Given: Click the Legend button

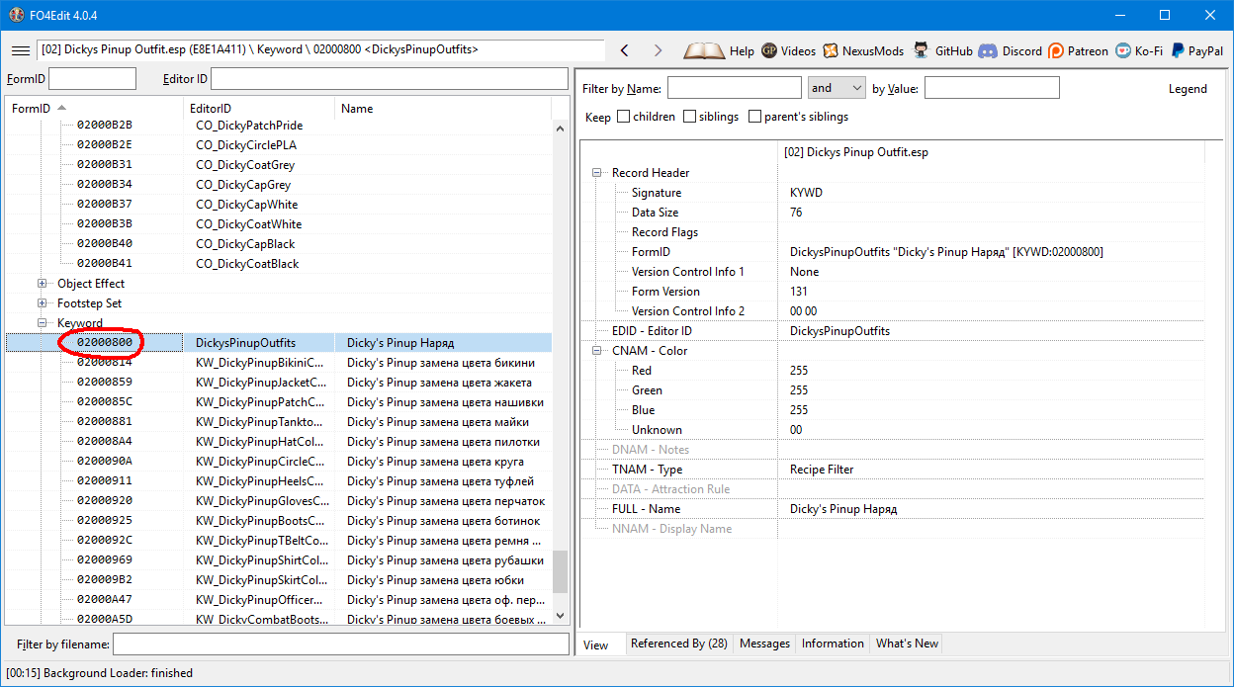Looking at the screenshot, I should tap(1187, 89).
